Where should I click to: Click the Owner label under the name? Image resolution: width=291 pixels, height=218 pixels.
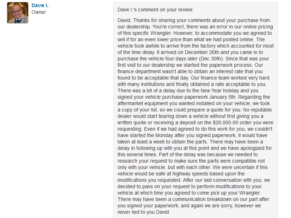[x=39, y=12]
